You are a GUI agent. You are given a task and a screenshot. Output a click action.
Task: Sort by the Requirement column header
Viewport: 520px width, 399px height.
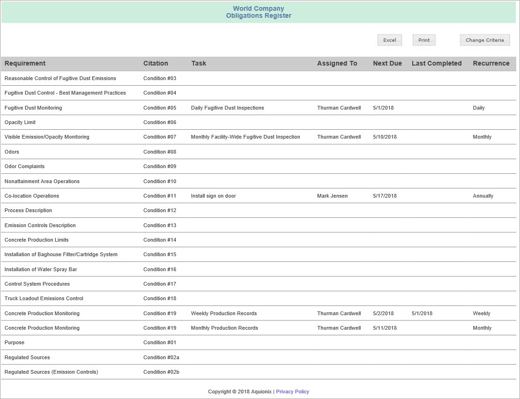click(x=25, y=63)
